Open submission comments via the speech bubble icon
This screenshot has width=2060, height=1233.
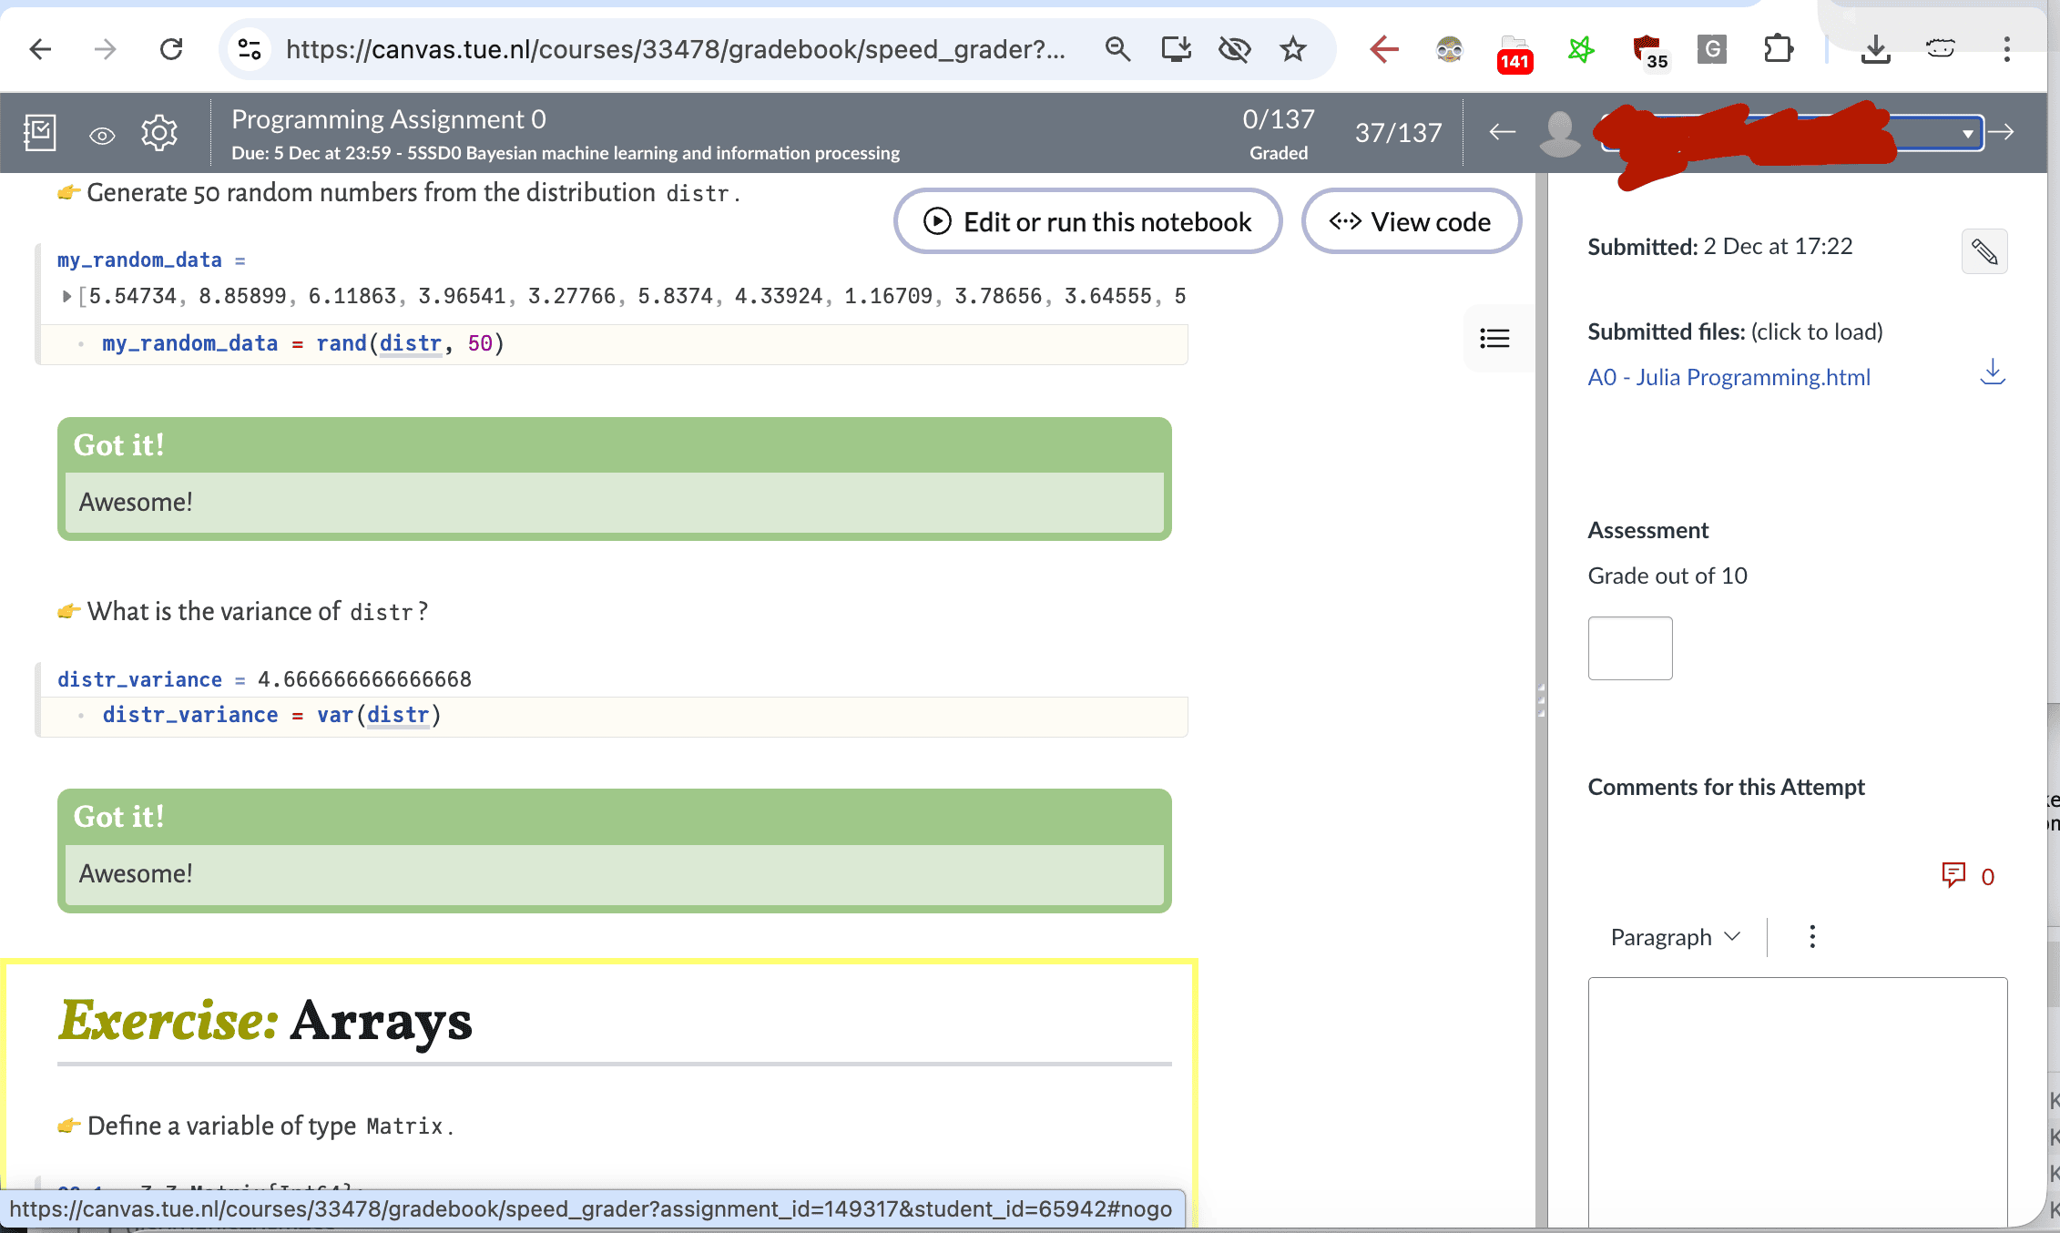pyautogui.click(x=1954, y=875)
